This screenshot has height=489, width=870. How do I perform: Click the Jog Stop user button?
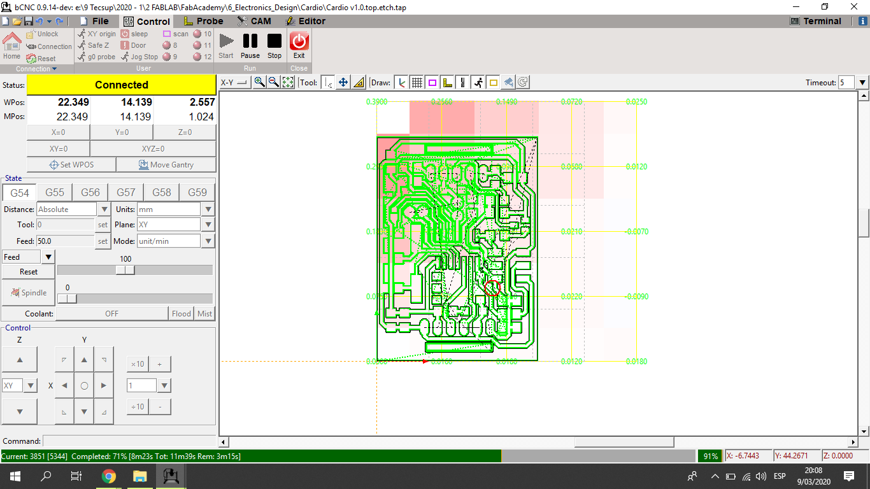click(139, 57)
